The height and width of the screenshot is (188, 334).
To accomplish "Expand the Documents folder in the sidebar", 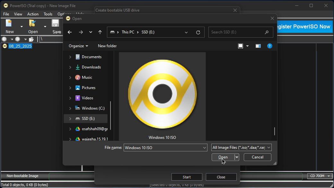I will click(x=70, y=57).
